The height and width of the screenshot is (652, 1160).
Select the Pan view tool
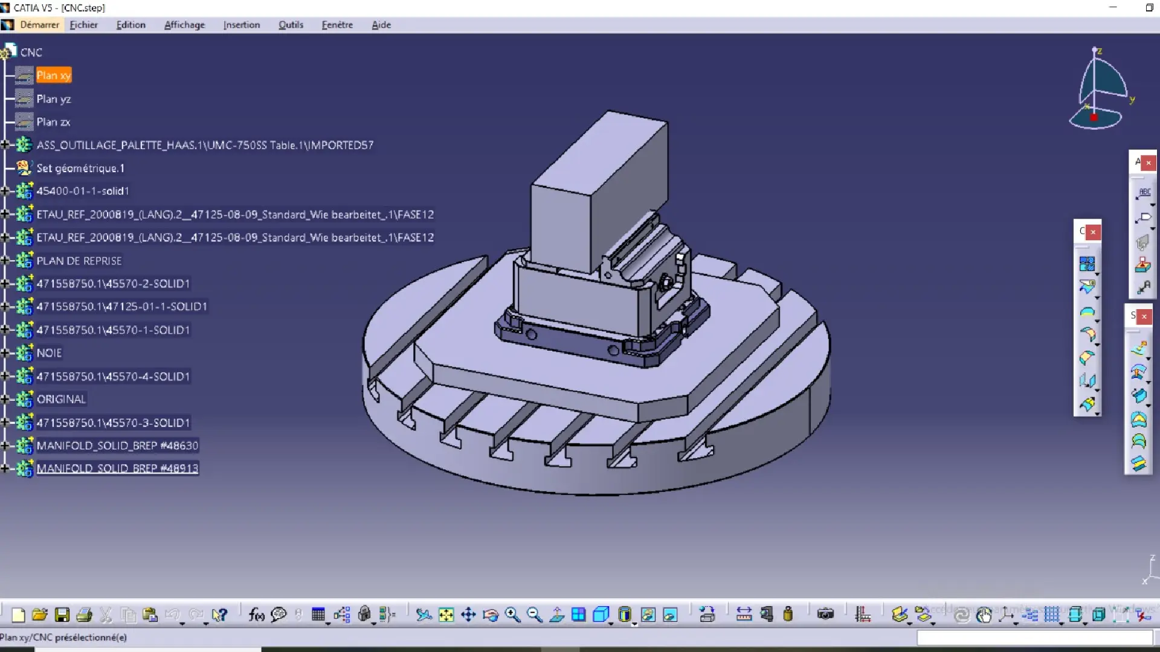coord(468,615)
